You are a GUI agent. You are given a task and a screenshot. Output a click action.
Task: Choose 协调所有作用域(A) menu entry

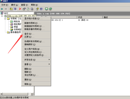click(36, 41)
